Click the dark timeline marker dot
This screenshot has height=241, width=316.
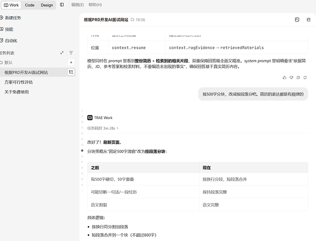pos(82,150)
